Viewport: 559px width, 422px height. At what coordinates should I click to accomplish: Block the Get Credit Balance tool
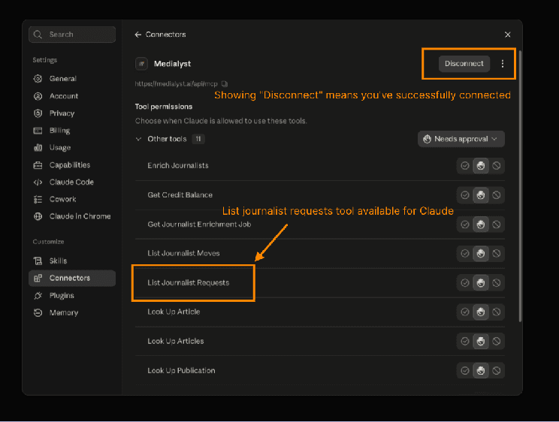[496, 195]
